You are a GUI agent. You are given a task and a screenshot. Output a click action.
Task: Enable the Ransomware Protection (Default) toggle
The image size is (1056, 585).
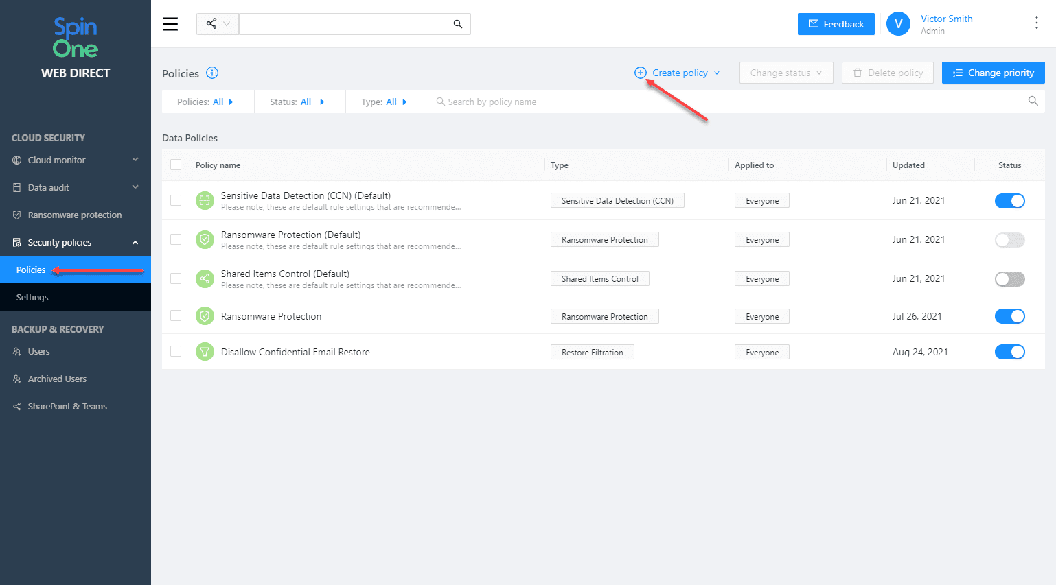1009,239
